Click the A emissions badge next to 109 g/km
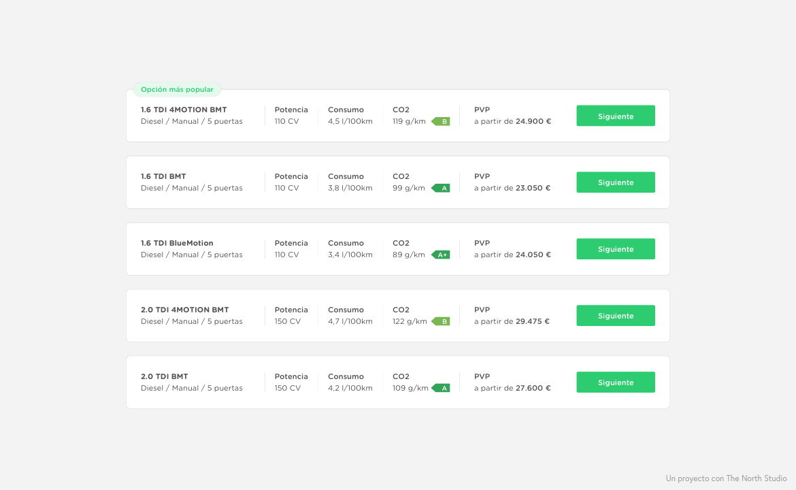This screenshot has width=796, height=490. pyautogui.click(x=441, y=388)
